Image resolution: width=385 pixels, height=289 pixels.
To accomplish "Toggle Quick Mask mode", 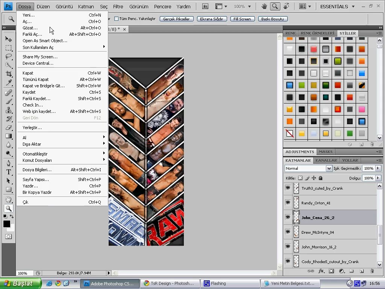I will 8,236.
